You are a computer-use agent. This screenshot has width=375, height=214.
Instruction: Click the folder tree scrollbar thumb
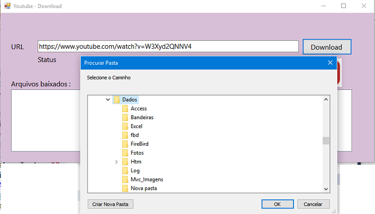(x=326, y=141)
